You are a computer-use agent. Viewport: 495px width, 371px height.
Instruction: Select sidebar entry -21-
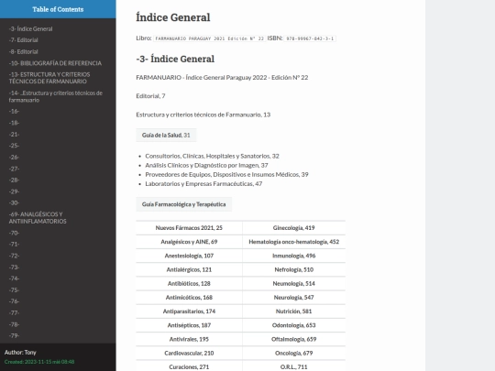[x=14, y=134]
